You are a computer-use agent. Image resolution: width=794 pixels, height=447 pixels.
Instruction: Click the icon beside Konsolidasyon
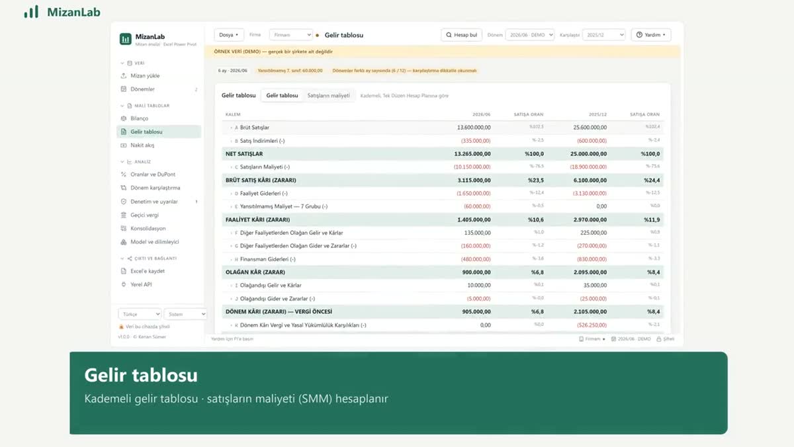coord(124,228)
